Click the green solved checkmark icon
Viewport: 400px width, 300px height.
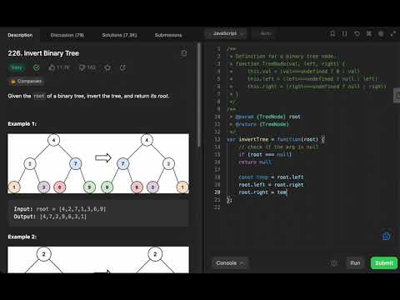click(37, 67)
